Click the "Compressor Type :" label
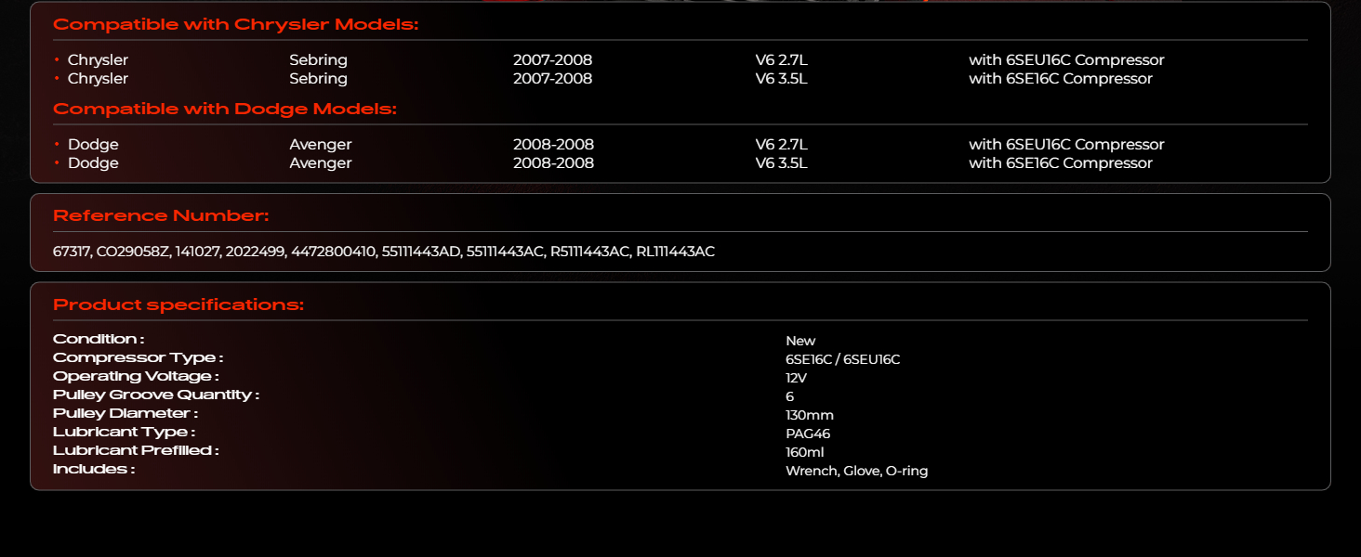Image resolution: width=1361 pixels, height=557 pixels. pos(139,358)
